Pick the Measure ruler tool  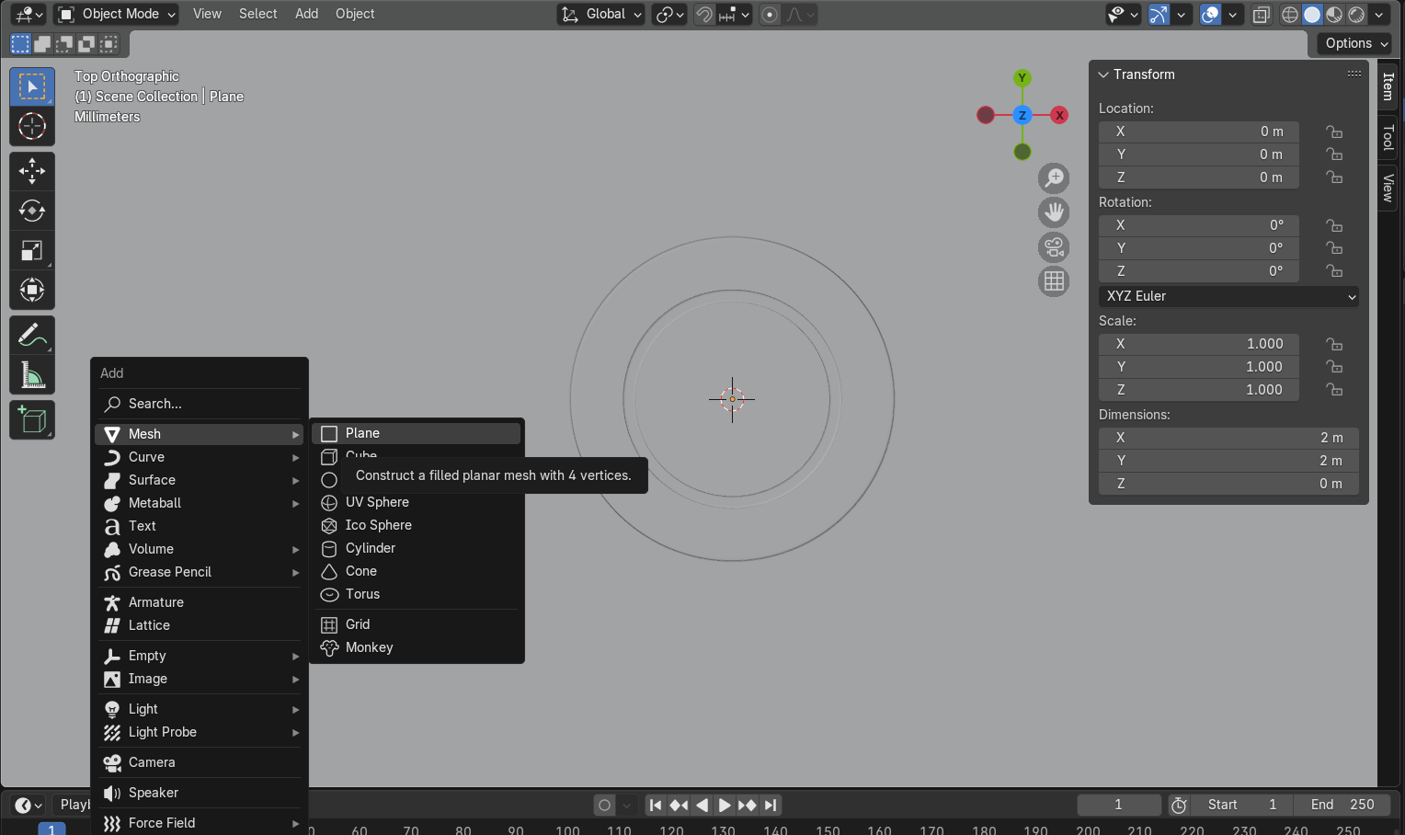pos(32,375)
